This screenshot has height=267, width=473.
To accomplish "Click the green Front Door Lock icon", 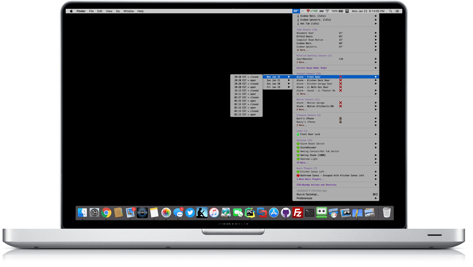I will (298, 134).
